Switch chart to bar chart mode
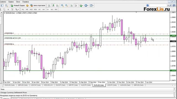The width and height of the screenshot is (177, 99). 49,5
